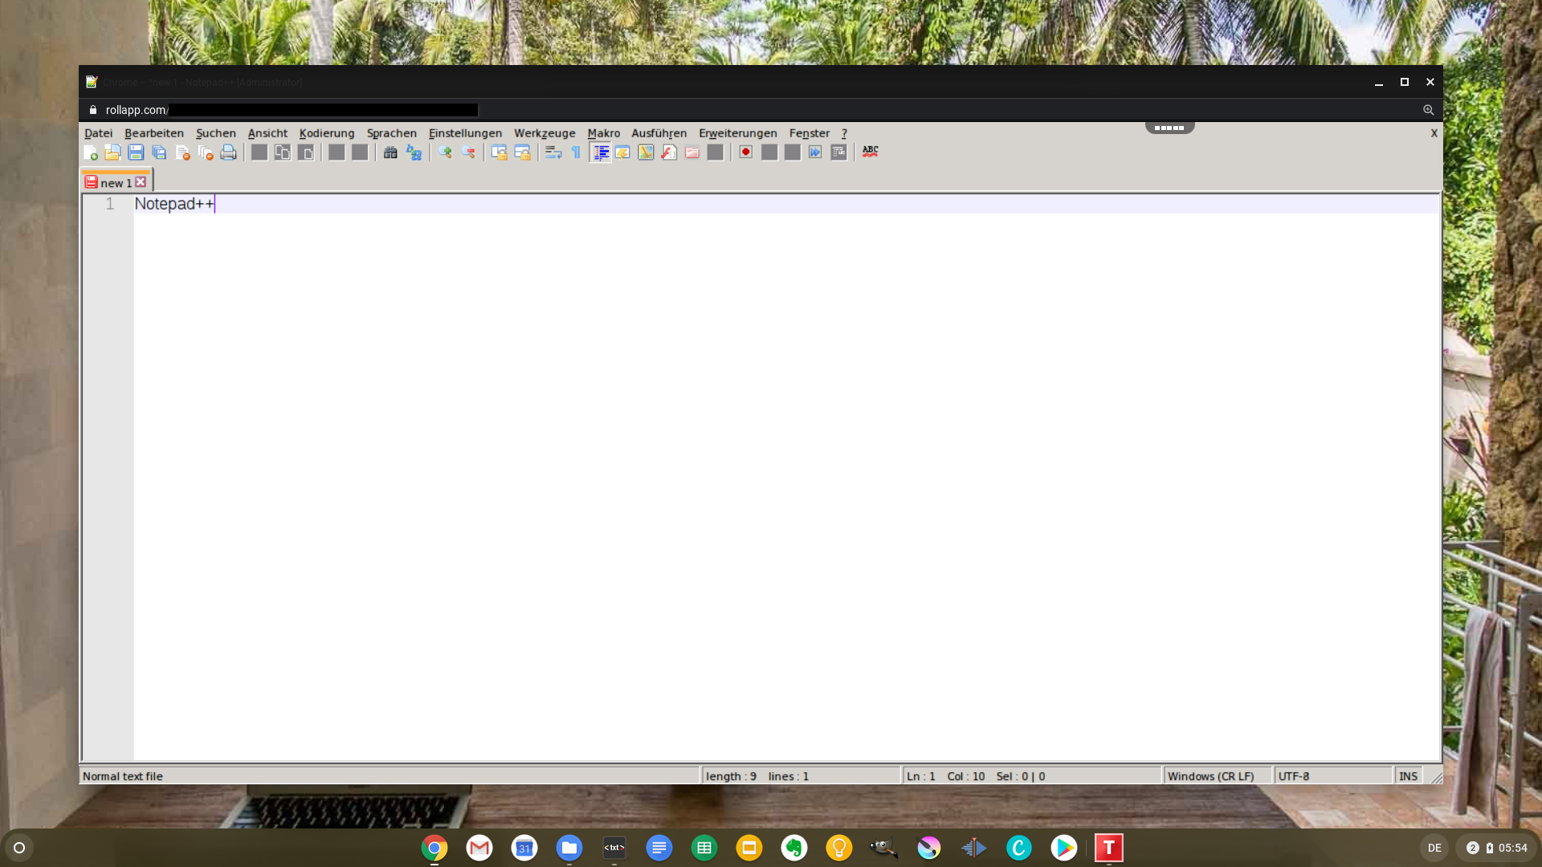This screenshot has height=867, width=1542.
Task: Click the save recorded macro icon
Action: coord(838,153)
